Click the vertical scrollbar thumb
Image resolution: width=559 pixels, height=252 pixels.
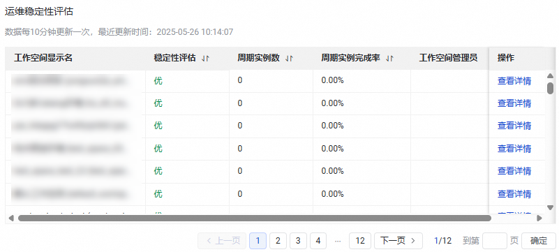550,88
